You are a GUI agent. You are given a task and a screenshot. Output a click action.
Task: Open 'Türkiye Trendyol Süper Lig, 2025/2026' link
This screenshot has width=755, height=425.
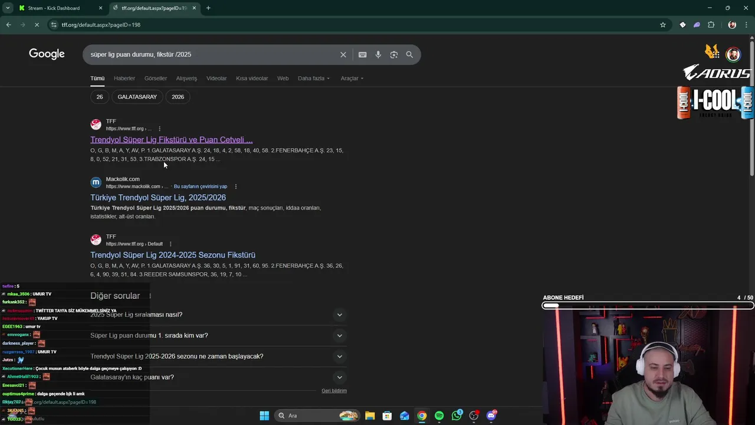pos(158,198)
